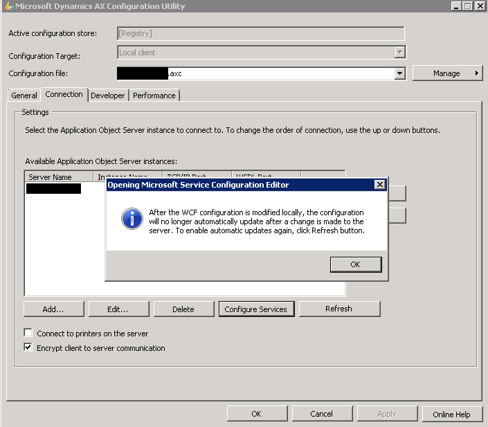Go to the Performance tab
The image size is (488, 427).
click(x=154, y=96)
